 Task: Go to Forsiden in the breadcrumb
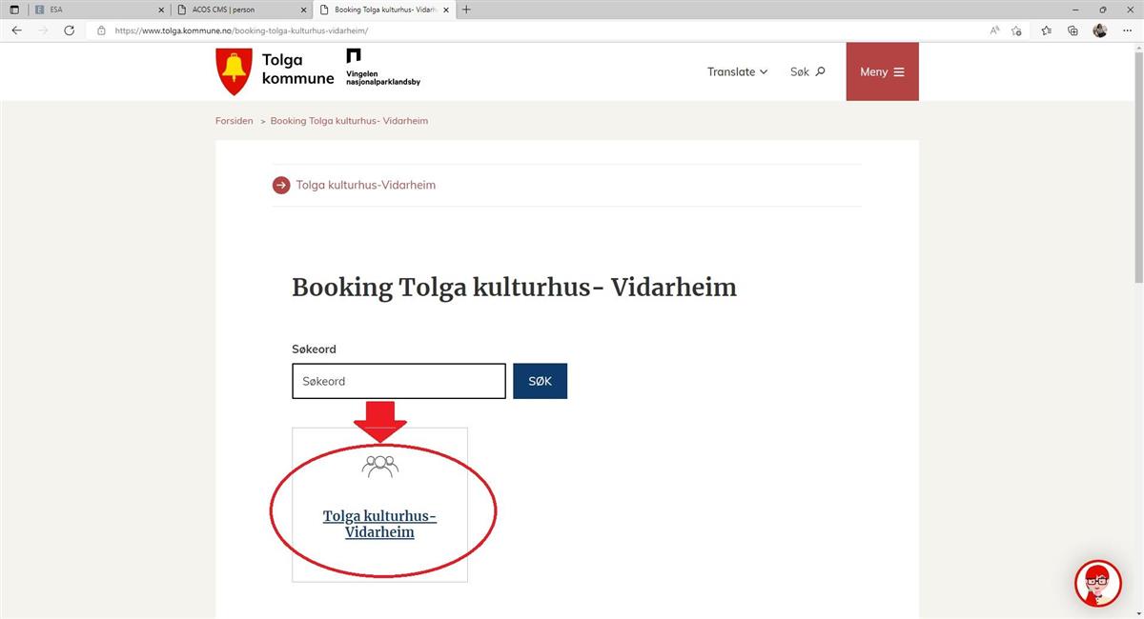point(235,121)
